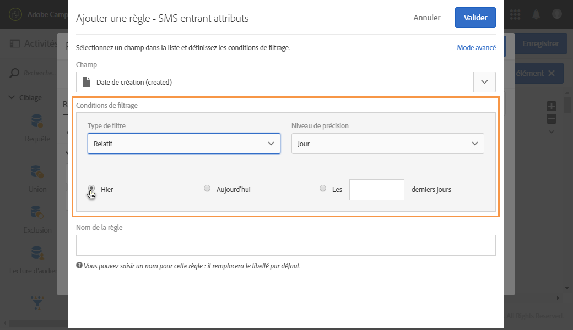Open the Type de filtre dropdown
The width and height of the screenshot is (573, 330).
pos(183,144)
